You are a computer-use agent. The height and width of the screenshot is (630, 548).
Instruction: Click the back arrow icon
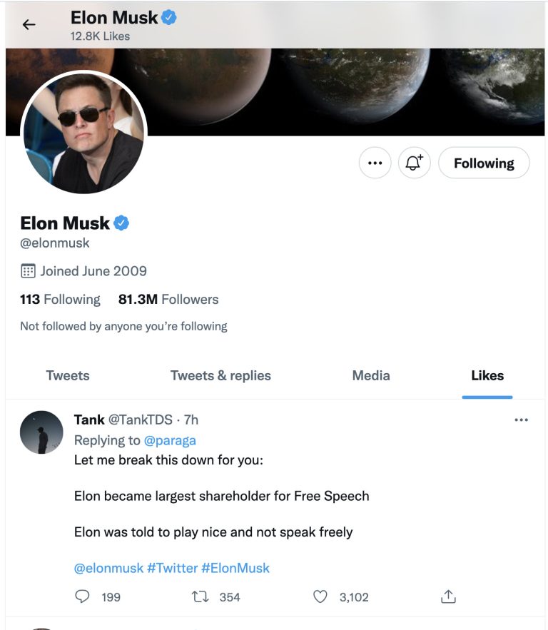[29, 25]
